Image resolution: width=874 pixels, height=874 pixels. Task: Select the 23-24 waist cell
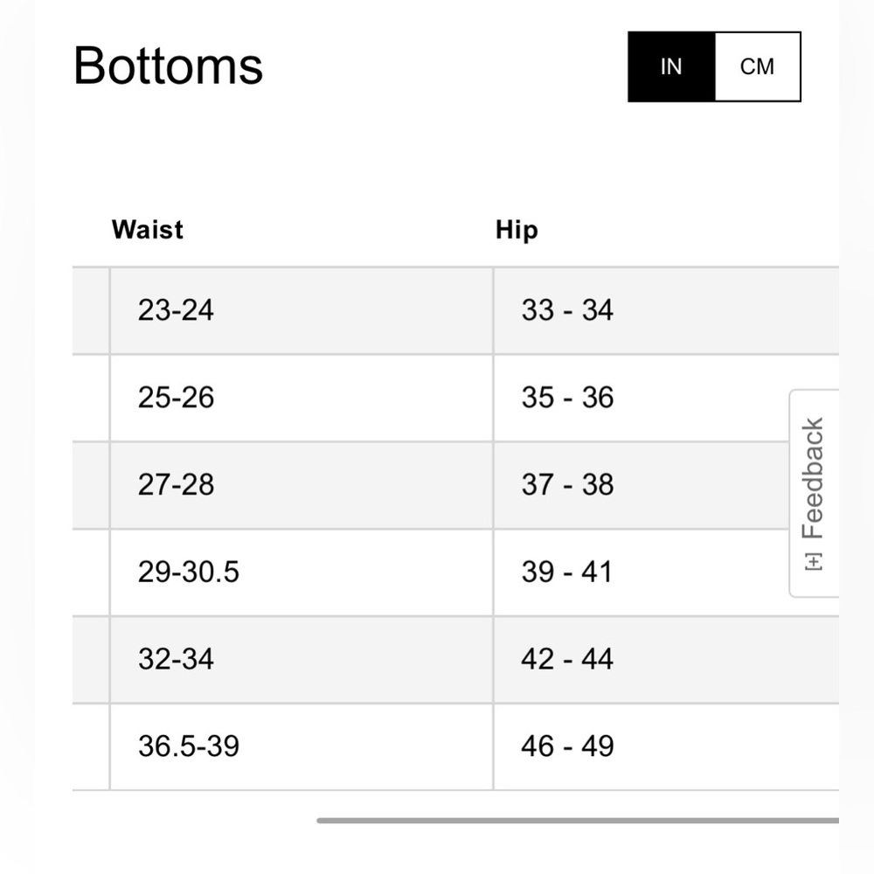176,310
